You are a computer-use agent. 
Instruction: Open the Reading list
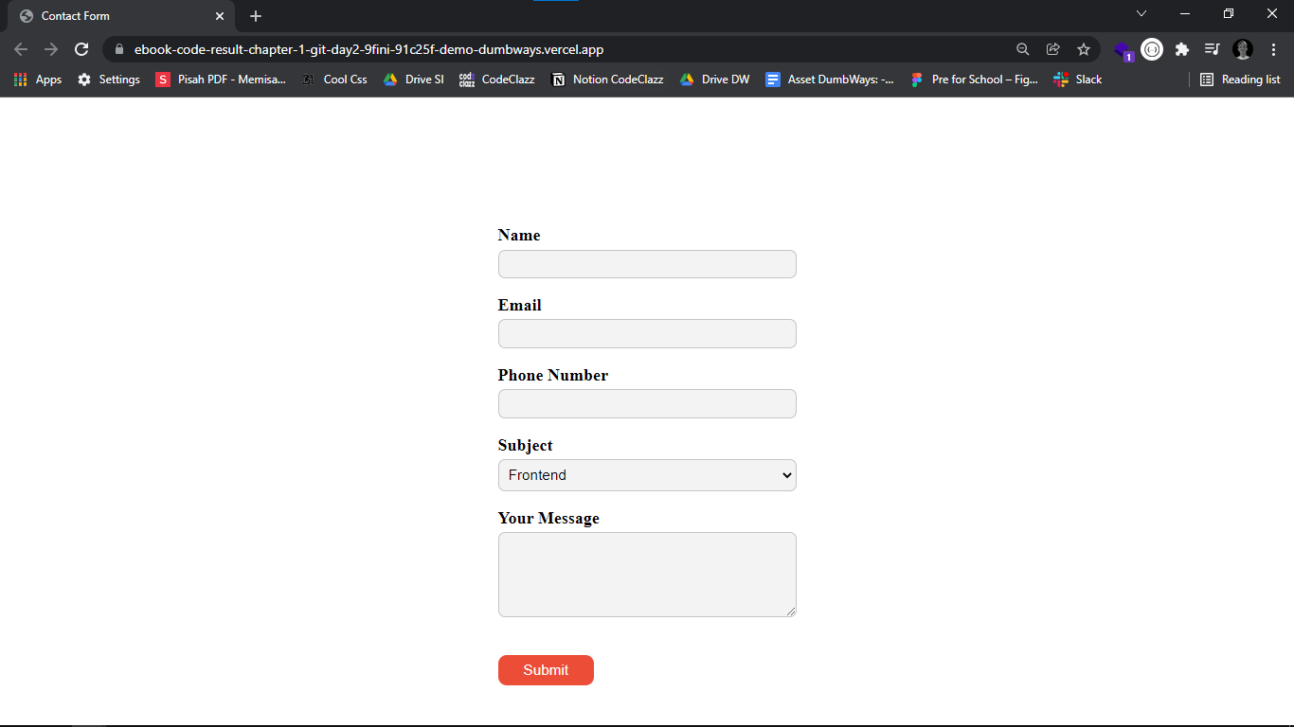click(1240, 80)
